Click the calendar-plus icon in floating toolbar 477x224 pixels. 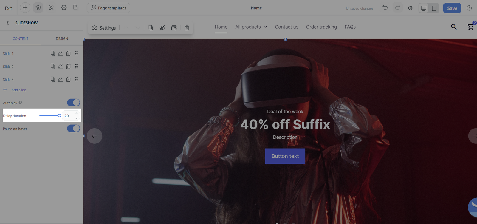[174, 28]
